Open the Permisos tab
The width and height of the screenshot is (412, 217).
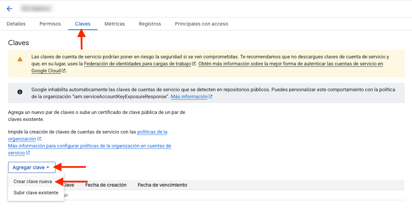(x=50, y=24)
